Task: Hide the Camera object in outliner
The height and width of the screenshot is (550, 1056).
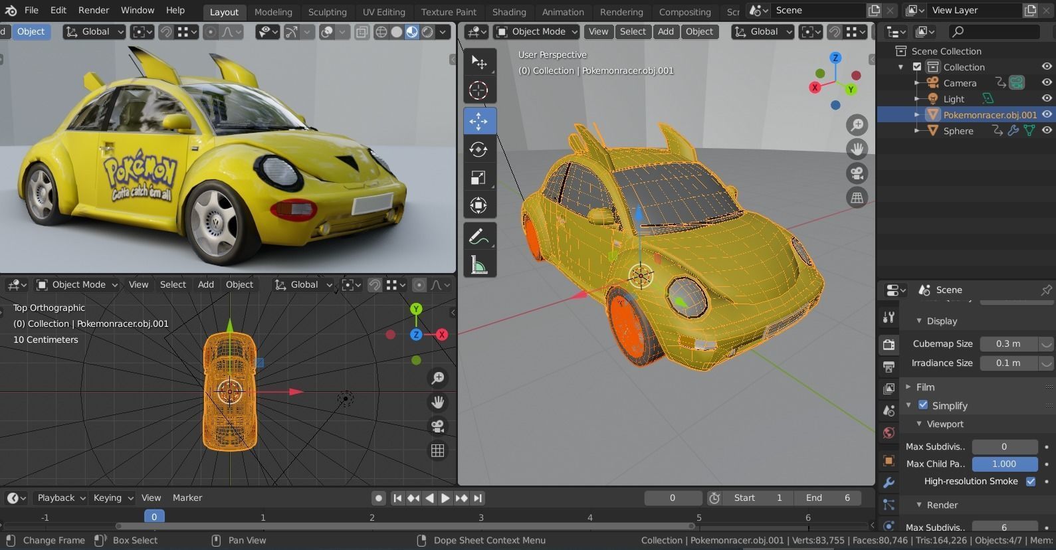Action: (x=1047, y=82)
